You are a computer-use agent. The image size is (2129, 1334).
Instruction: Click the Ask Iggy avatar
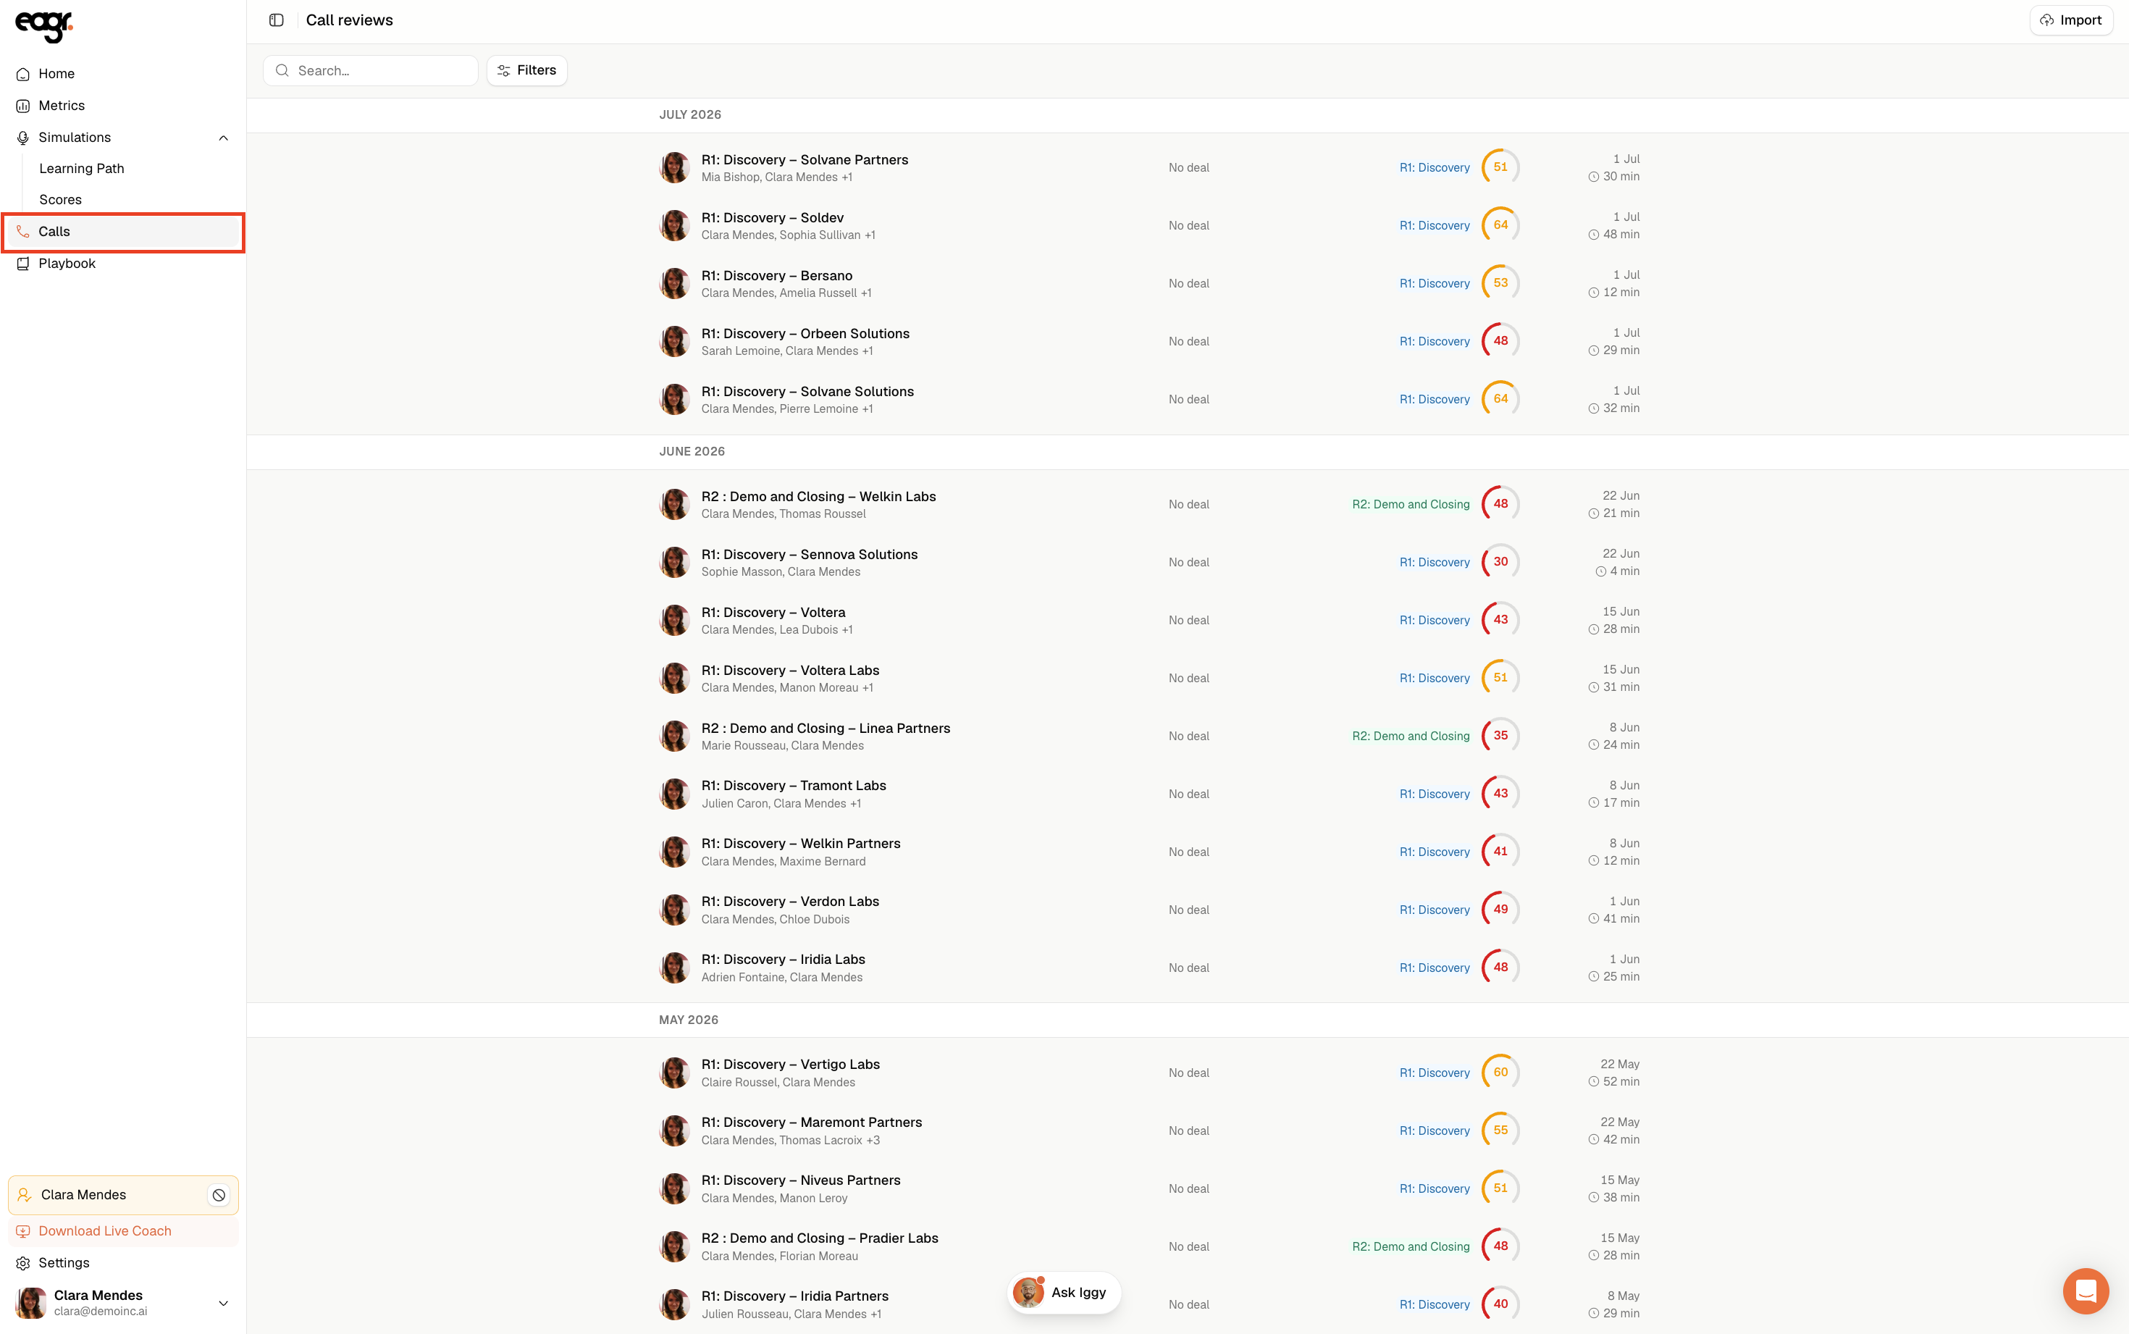pyautogui.click(x=1028, y=1292)
